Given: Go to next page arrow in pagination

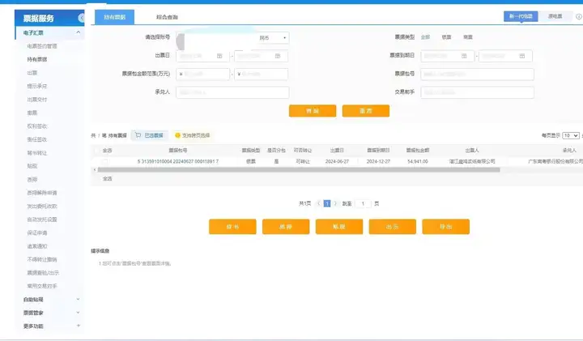Looking at the screenshot, I should 335,203.
